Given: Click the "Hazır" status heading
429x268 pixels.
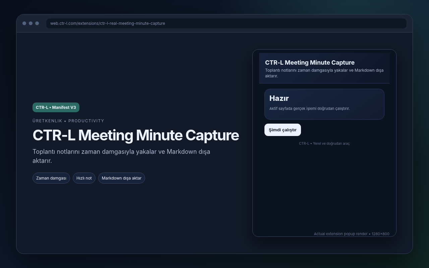Looking at the screenshot, I should tap(279, 98).
